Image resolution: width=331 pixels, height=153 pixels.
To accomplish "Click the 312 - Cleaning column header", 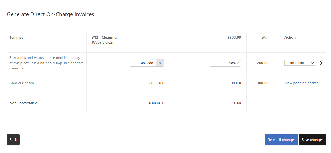I will [104, 37].
